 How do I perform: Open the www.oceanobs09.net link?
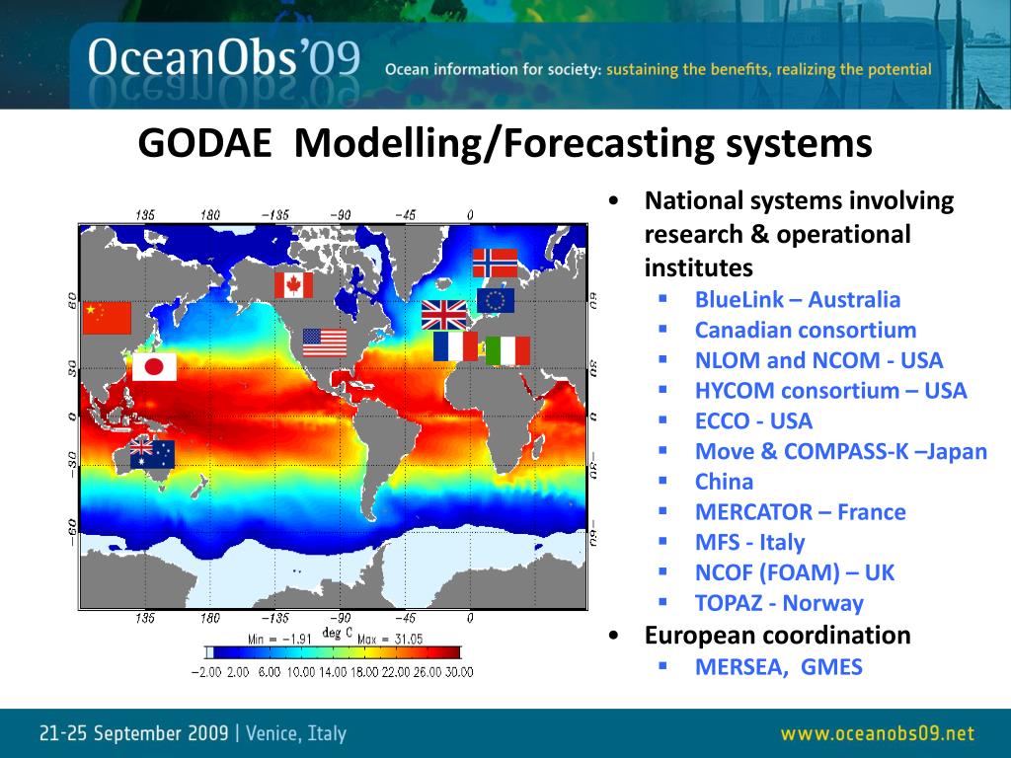click(878, 733)
